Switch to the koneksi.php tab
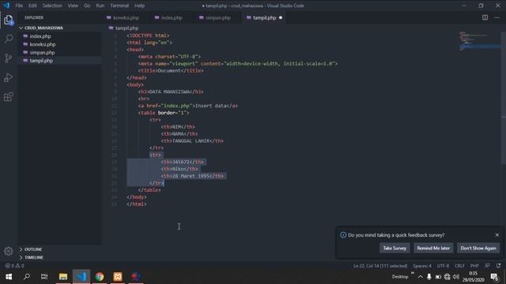The height and width of the screenshot is (284, 506). click(126, 17)
